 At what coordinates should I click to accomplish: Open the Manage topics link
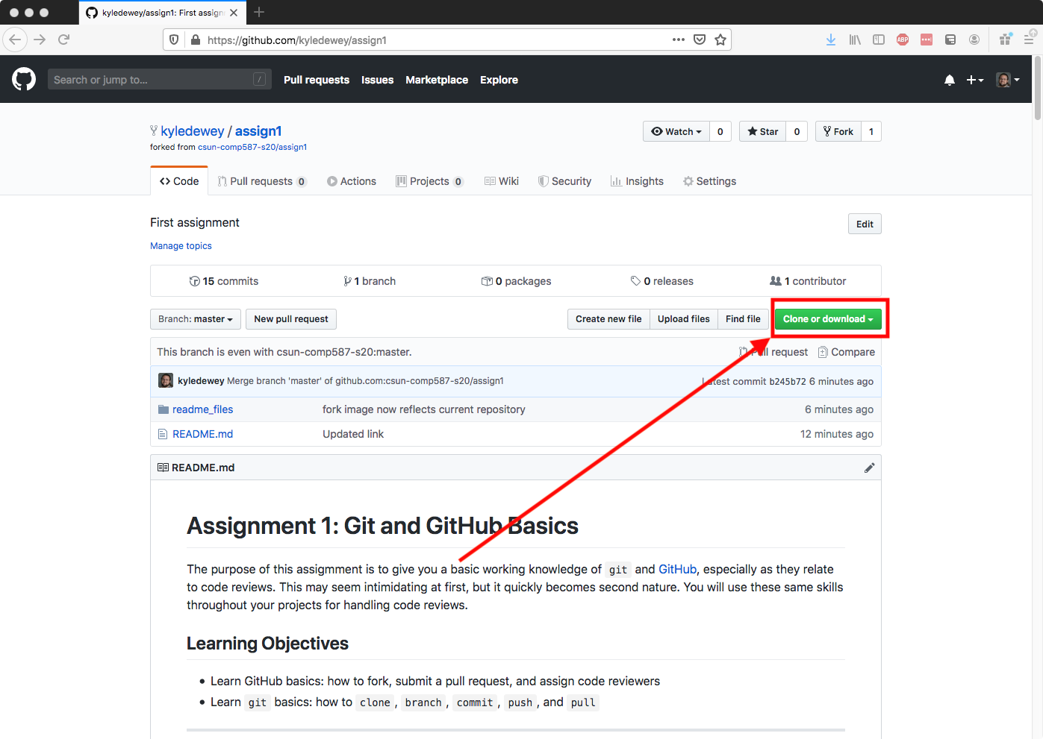tap(181, 245)
